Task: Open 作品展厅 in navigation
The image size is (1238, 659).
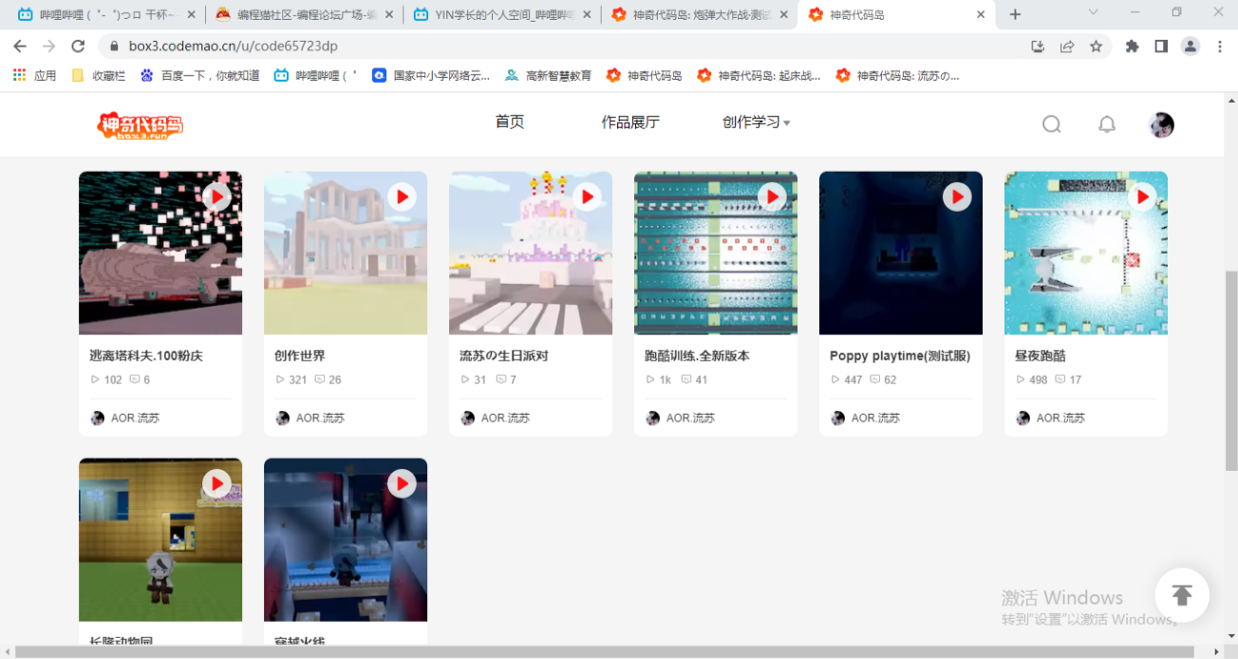Action: point(630,122)
